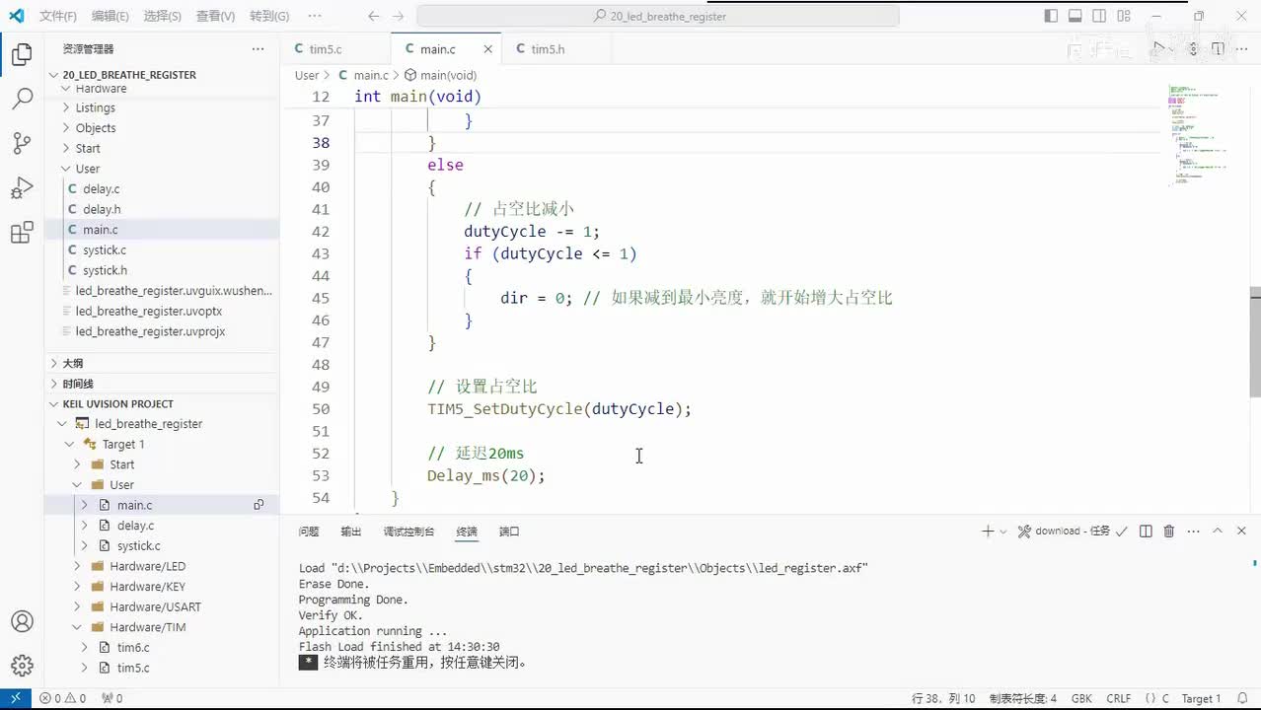Open errors and warnings count in status bar
This screenshot has height=710, width=1261.
pyautogui.click(x=62, y=698)
